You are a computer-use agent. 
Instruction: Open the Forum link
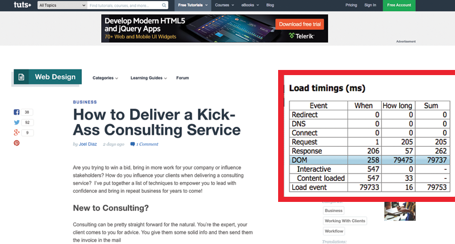[183, 78]
